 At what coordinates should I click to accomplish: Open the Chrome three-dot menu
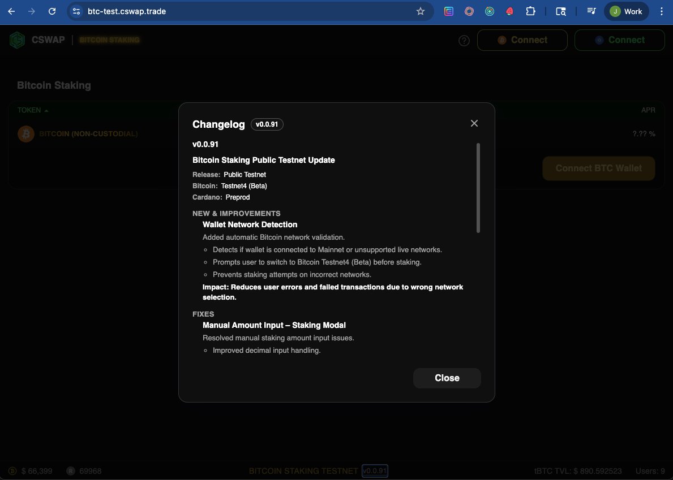point(662,11)
